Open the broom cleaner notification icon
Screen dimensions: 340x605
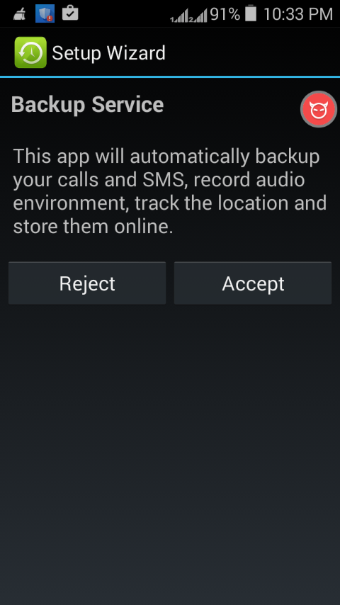pyautogui.click(x=20, y=13)
